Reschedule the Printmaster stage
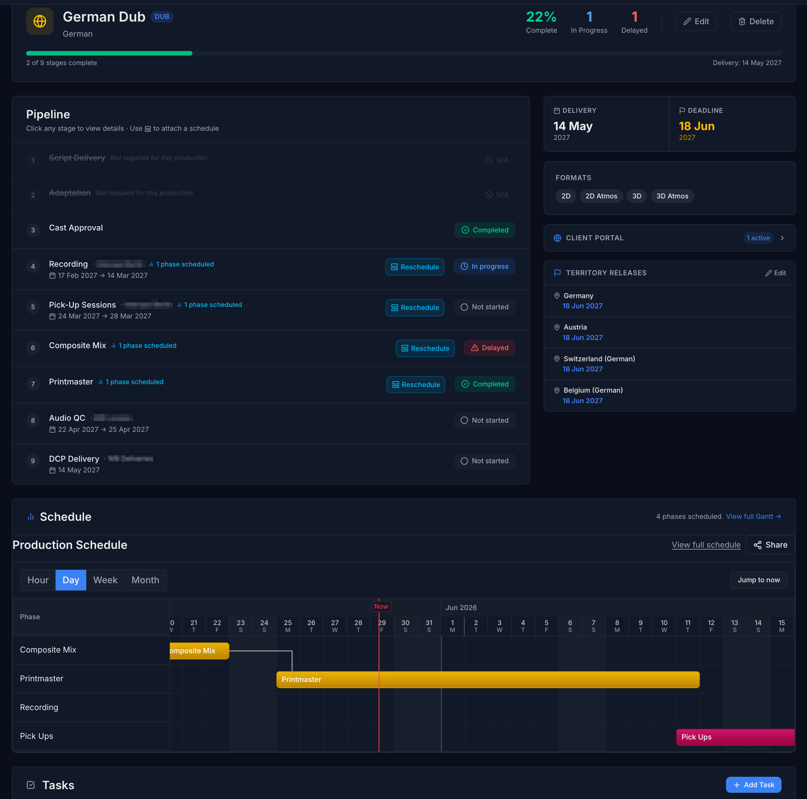Screen dimensions: 807x799 pos(416,384)
